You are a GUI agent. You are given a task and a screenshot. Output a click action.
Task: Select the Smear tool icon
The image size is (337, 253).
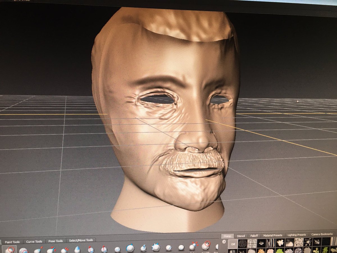click(181, 247)
